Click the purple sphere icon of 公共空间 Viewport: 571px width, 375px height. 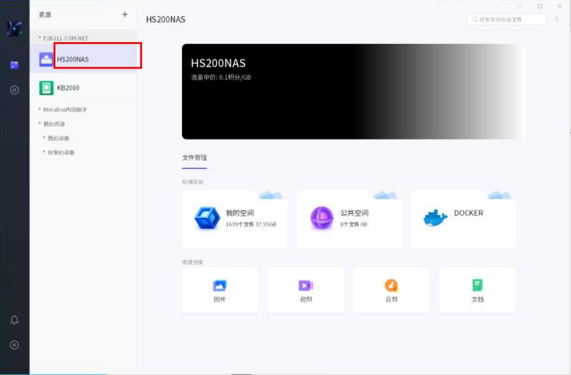(x=322, y=218)
